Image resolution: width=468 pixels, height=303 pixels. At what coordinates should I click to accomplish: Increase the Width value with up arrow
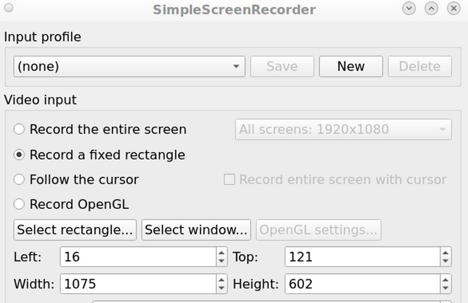pyautogui.click(x=222, y=280)
